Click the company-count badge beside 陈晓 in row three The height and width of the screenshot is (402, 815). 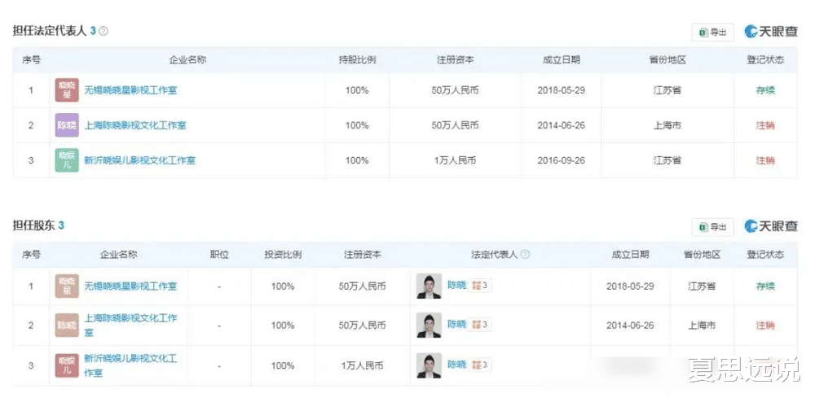pyautogui.click(x=482, y=365)
